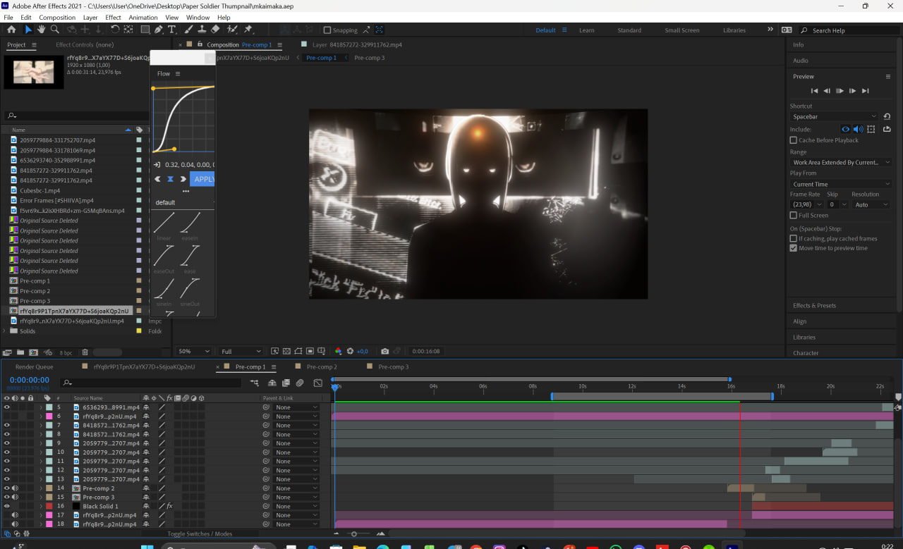Open the Composition menu
The width and height of the screenshot is (903, 549).
57,17
